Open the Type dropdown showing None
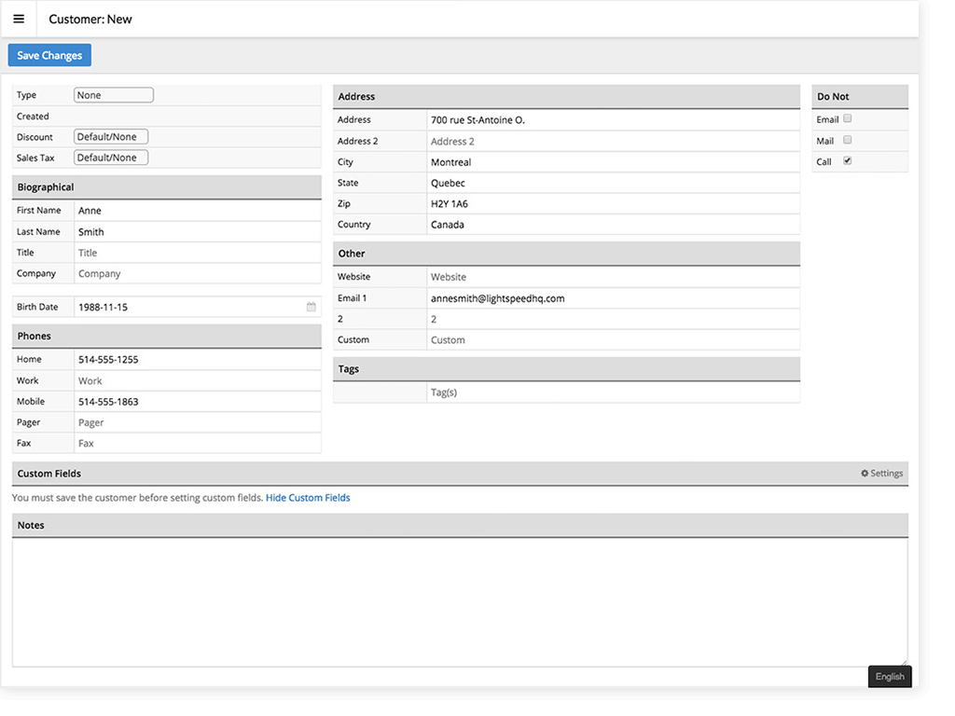This screenshot has width=955, height=716. 114,95
